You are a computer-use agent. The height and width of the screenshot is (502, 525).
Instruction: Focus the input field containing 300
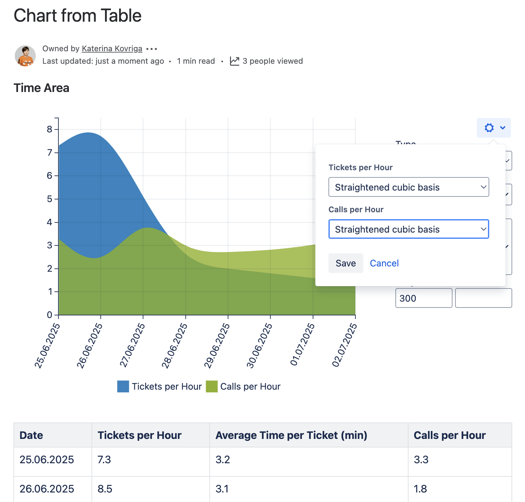(x=424, y=298)
